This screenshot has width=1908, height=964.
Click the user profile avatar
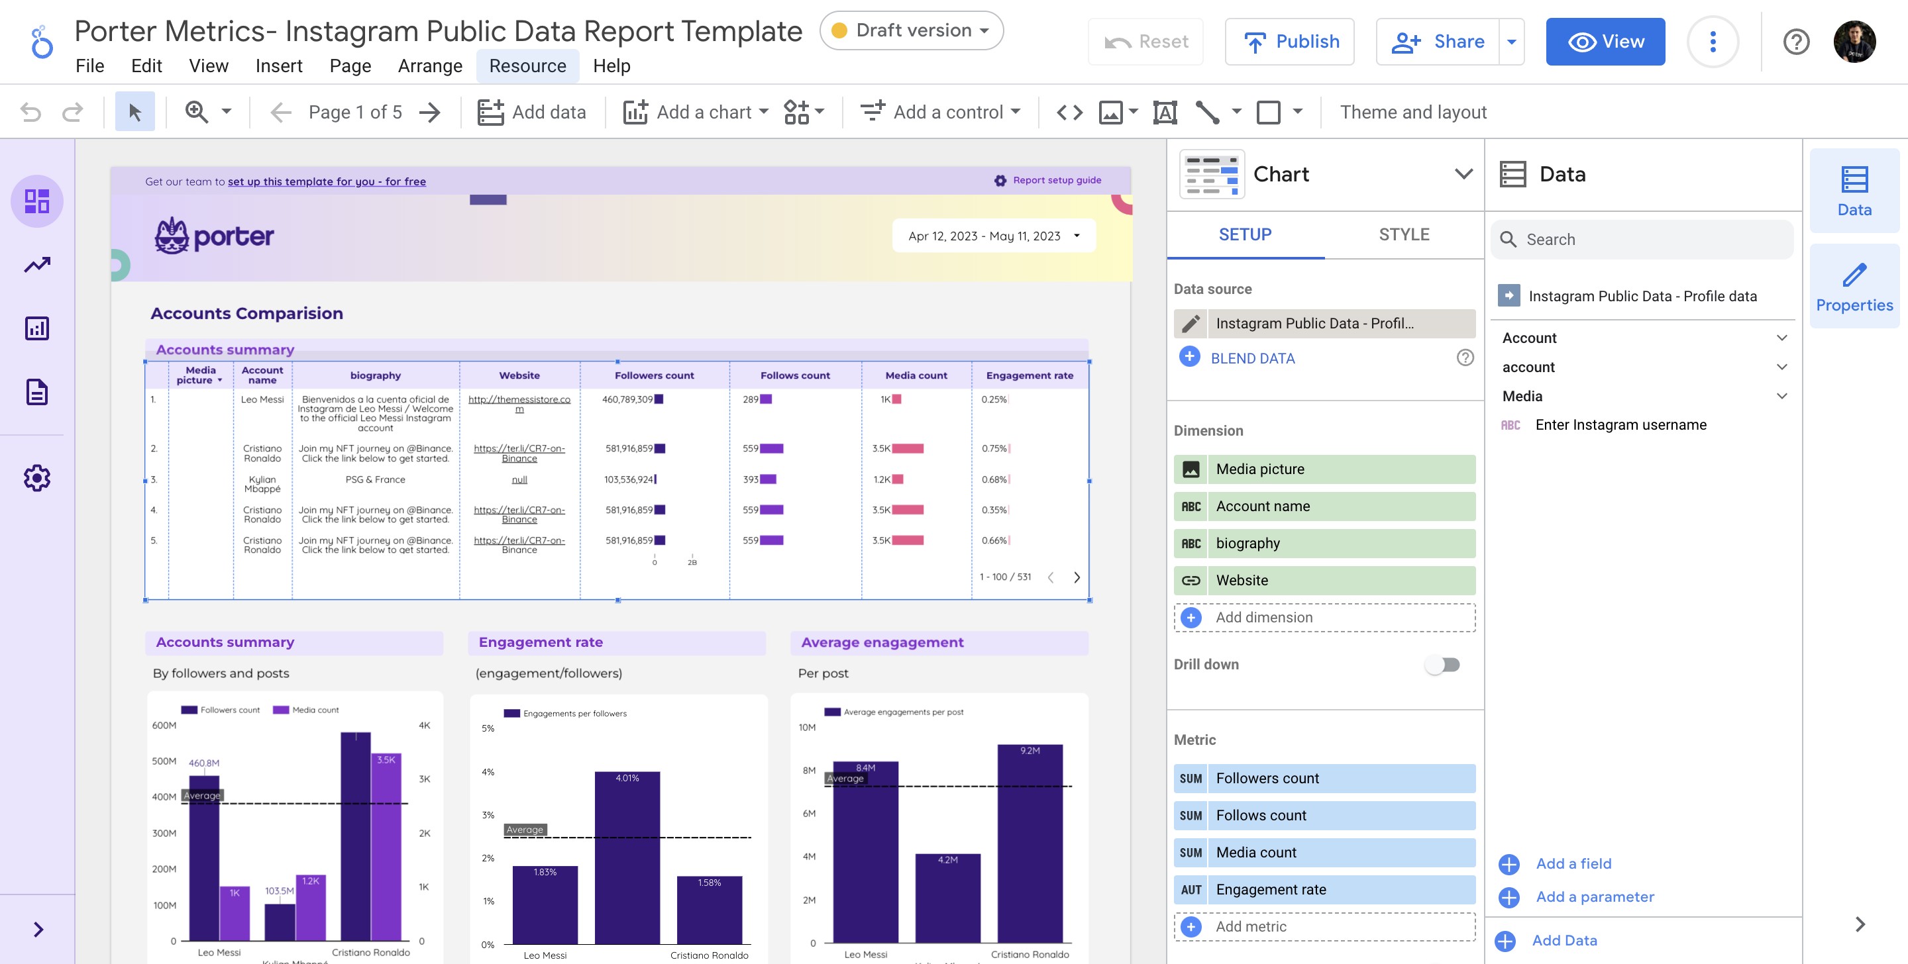[x=1855, y=42]
